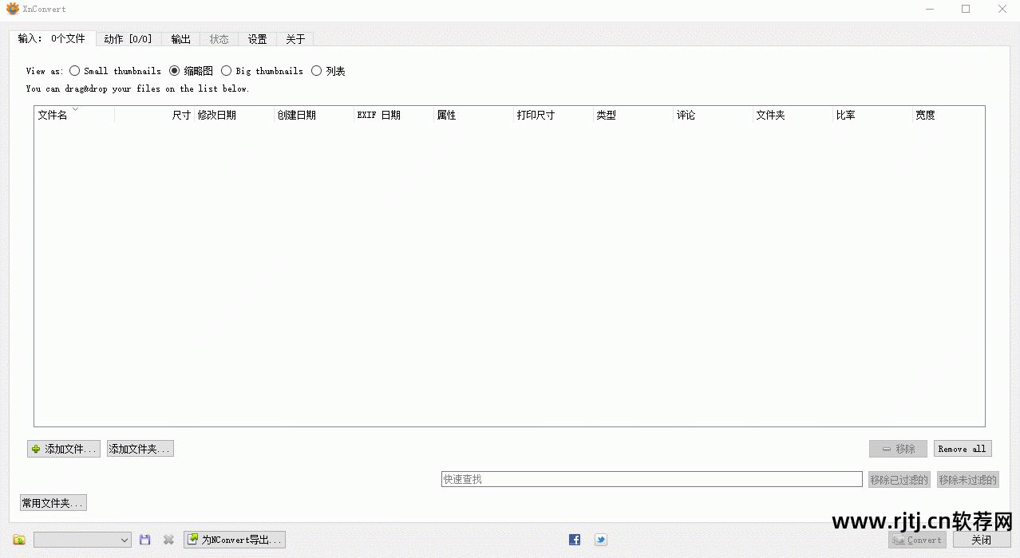This screenshot has width=1020, height=558.
Task: Click the Remove all button
Action: (x=963, y=449)
